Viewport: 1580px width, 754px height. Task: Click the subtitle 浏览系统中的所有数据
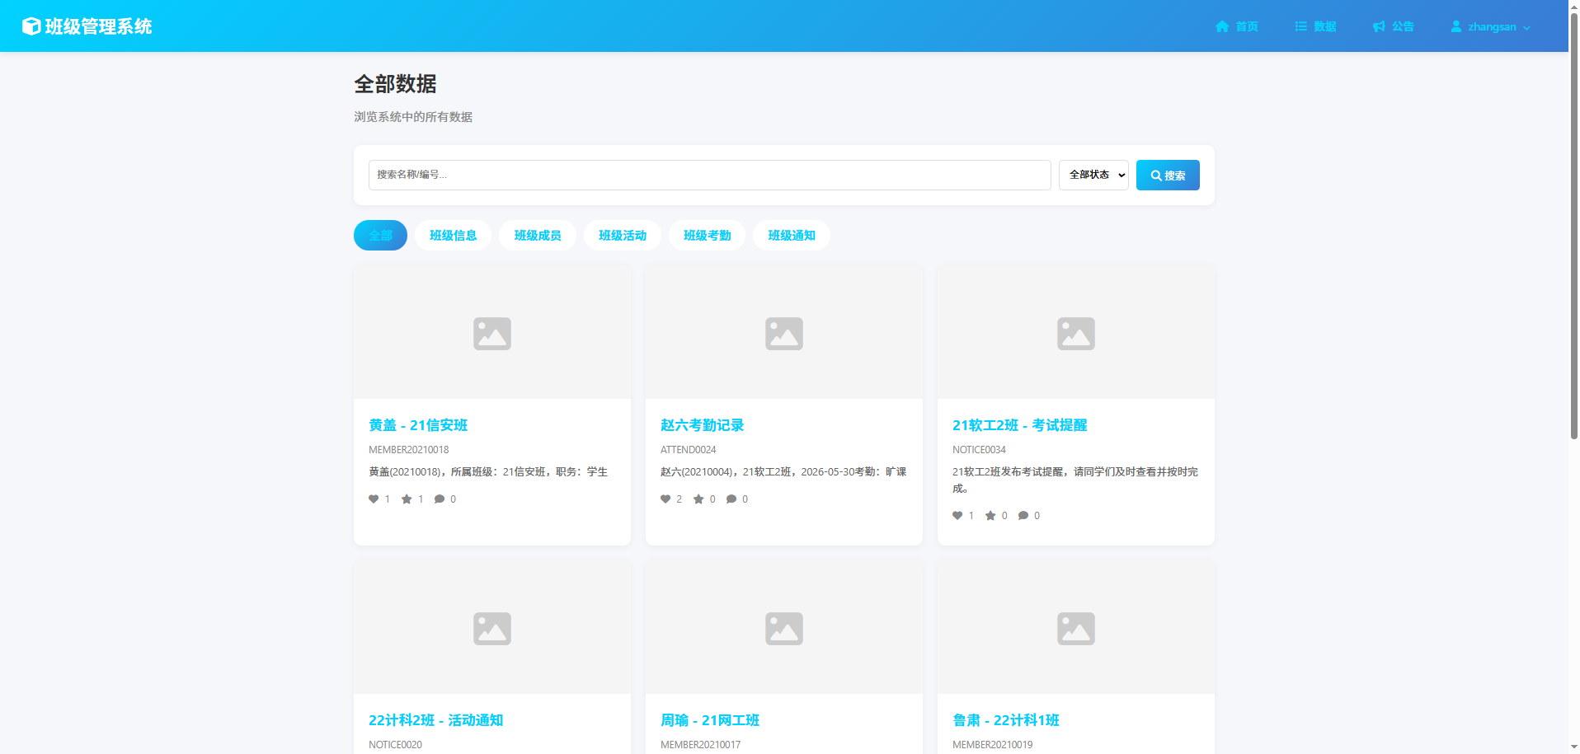pos(413,117)
